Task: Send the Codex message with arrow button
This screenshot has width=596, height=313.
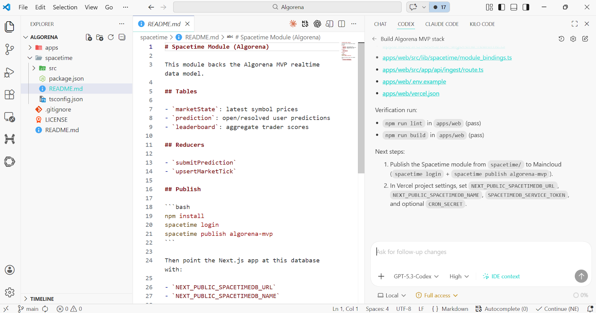Action: coord(581,276)
